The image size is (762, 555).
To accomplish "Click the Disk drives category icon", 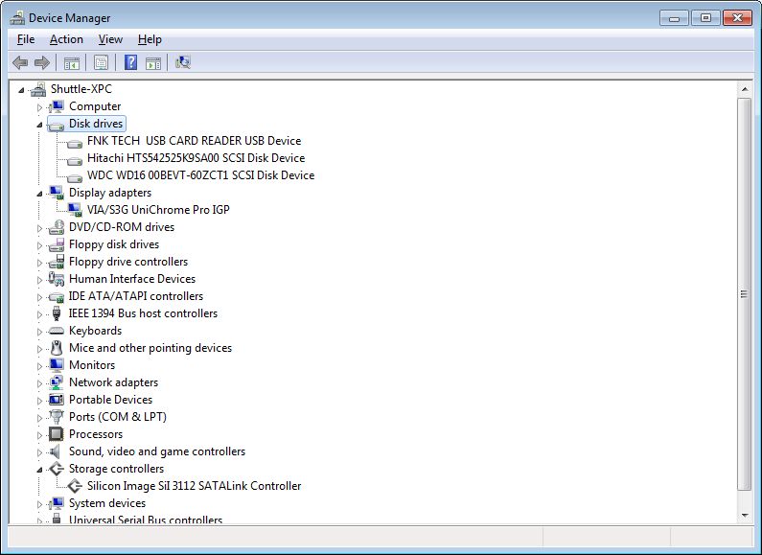I will (57, 125).
